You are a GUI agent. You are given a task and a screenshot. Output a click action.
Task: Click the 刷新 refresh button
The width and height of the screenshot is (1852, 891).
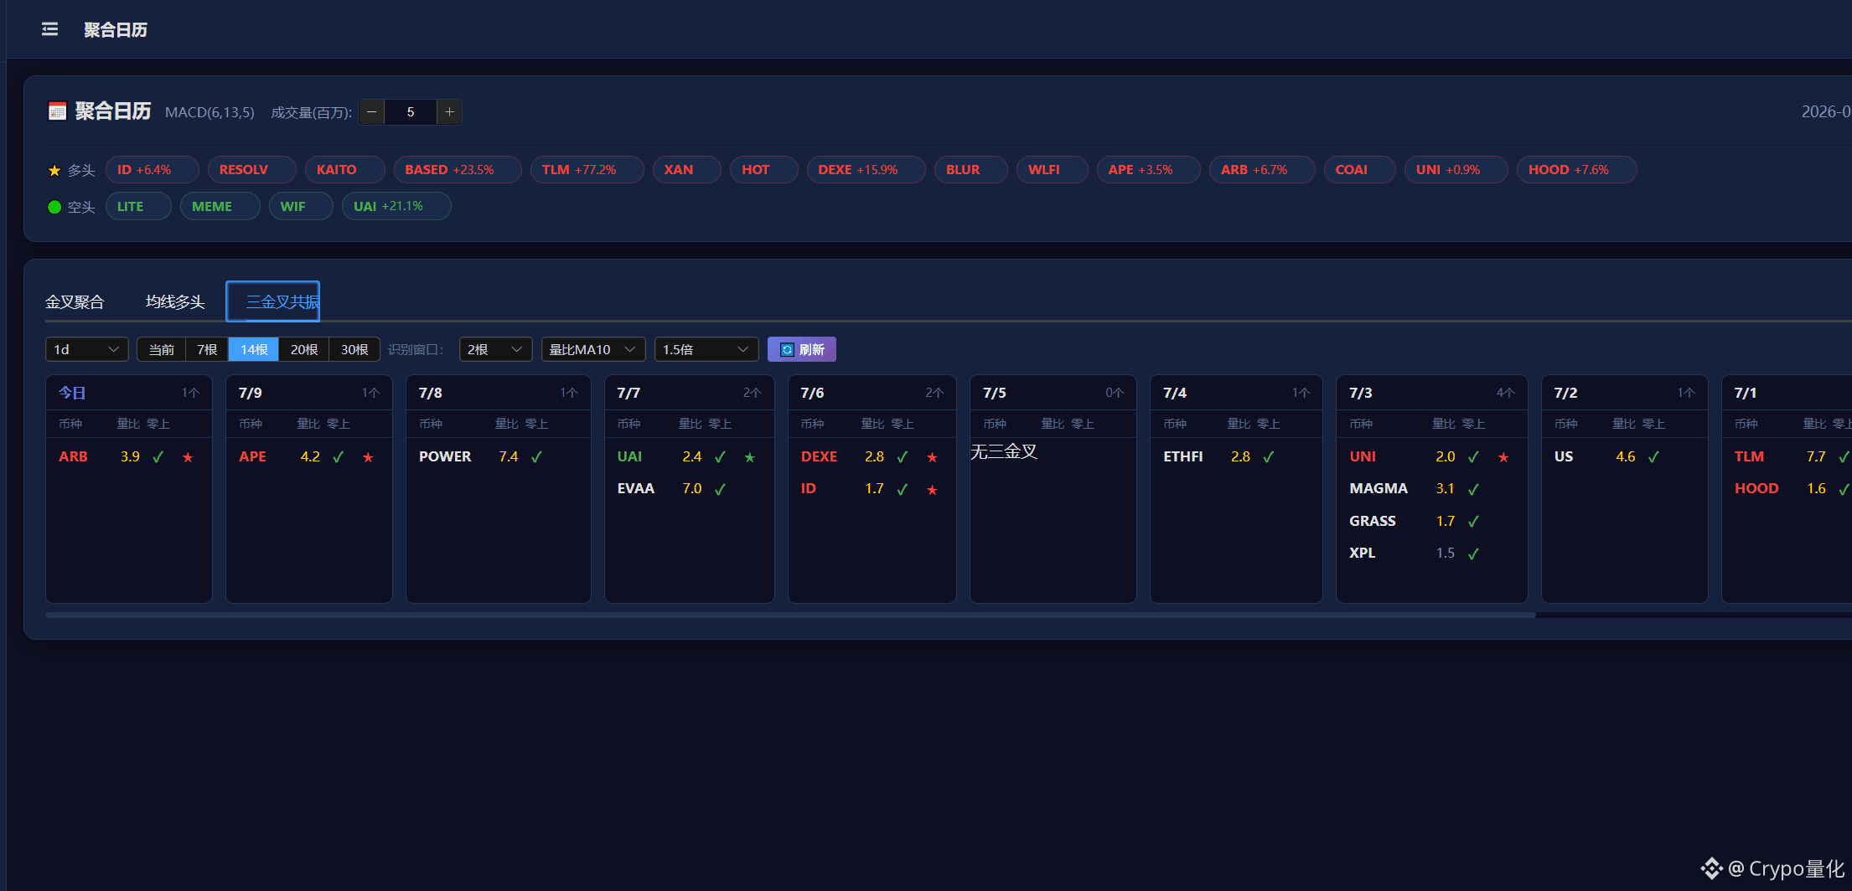point(802,349)
